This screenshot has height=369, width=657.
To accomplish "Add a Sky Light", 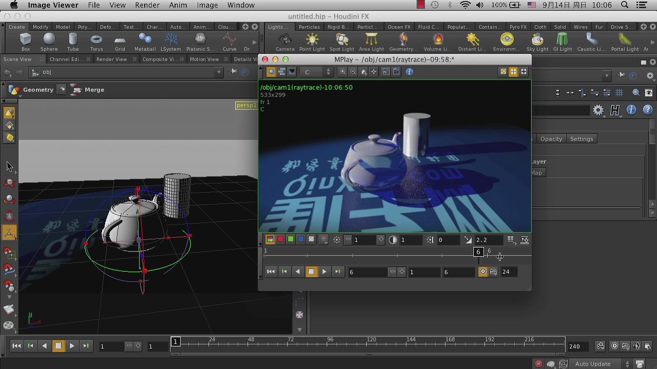I will pyautogui.click(x=537, y=42).
